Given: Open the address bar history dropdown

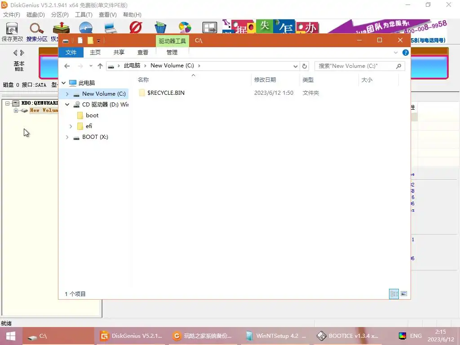Looking at the screenshot, I should 296,66.
